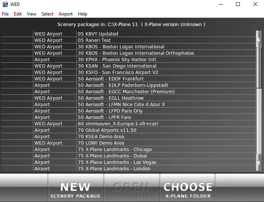Click Airport type cell of Global Airports row

55,130
